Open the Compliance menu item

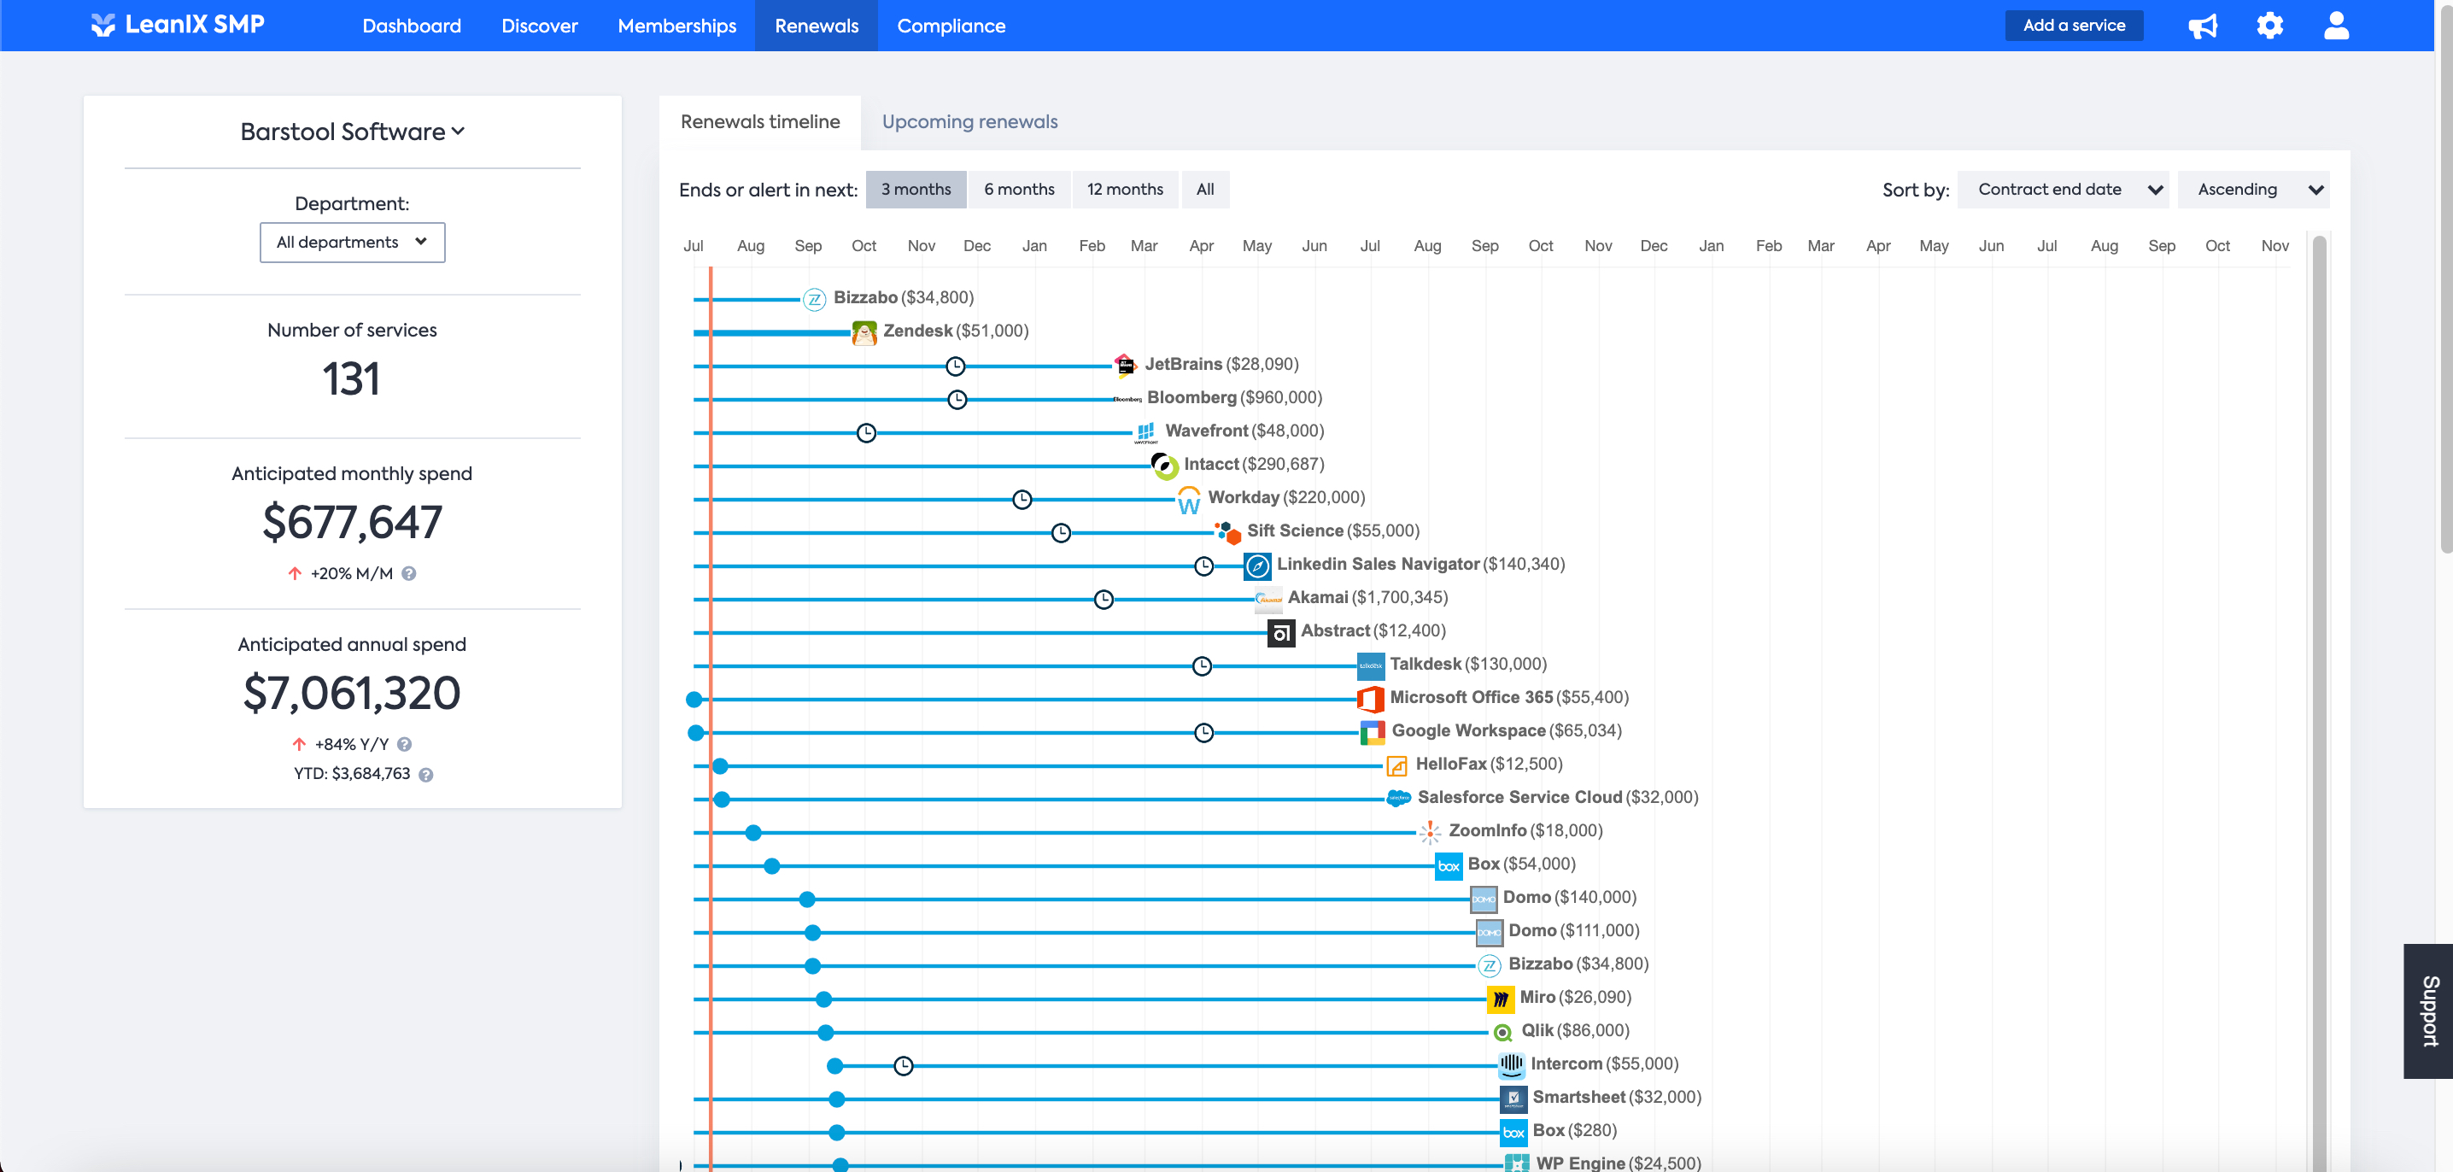(x=951, y=26)
